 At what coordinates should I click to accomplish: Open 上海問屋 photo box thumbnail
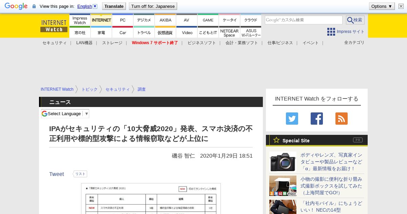[x=283, y=186]
